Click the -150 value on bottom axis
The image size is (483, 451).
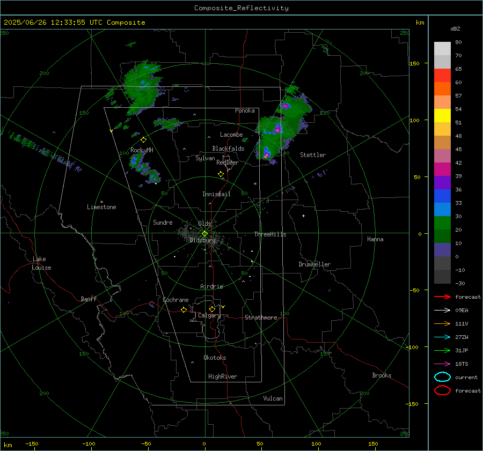(x=32, y=444)
